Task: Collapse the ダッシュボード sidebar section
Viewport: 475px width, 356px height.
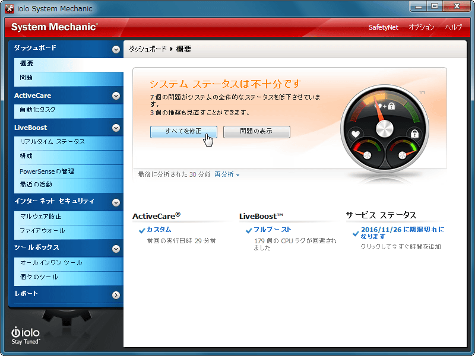Action: pos(116,49)
